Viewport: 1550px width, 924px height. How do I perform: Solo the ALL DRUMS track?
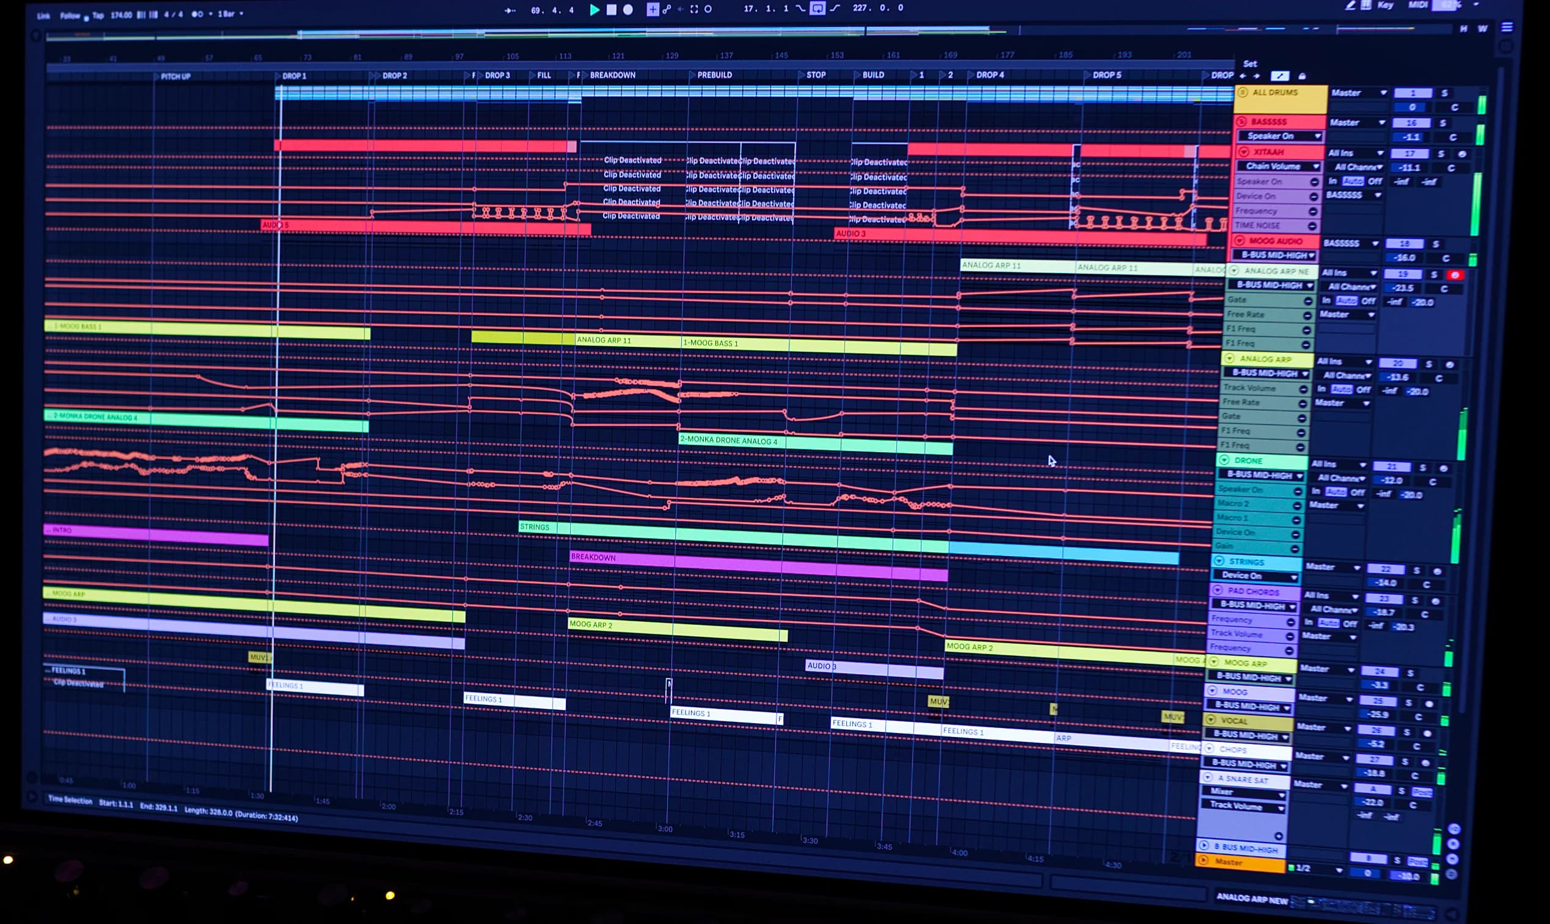[x=1444, y=93]
